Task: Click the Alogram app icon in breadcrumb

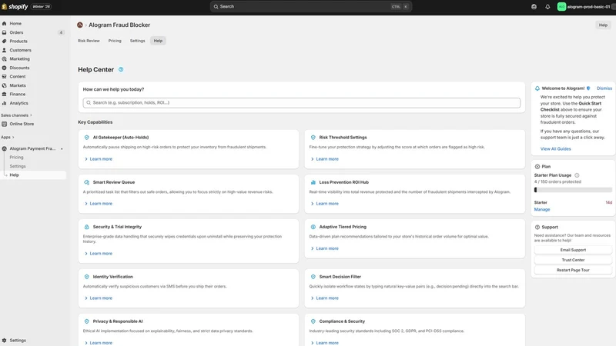Action: (80, 25)
